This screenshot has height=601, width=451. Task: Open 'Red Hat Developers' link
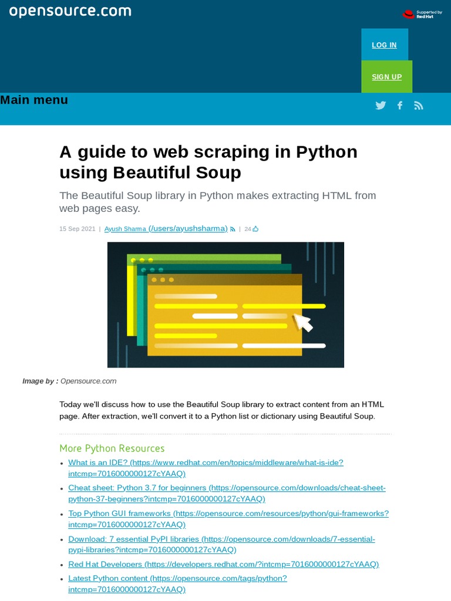pyautogui.click(x=224, y=564)
